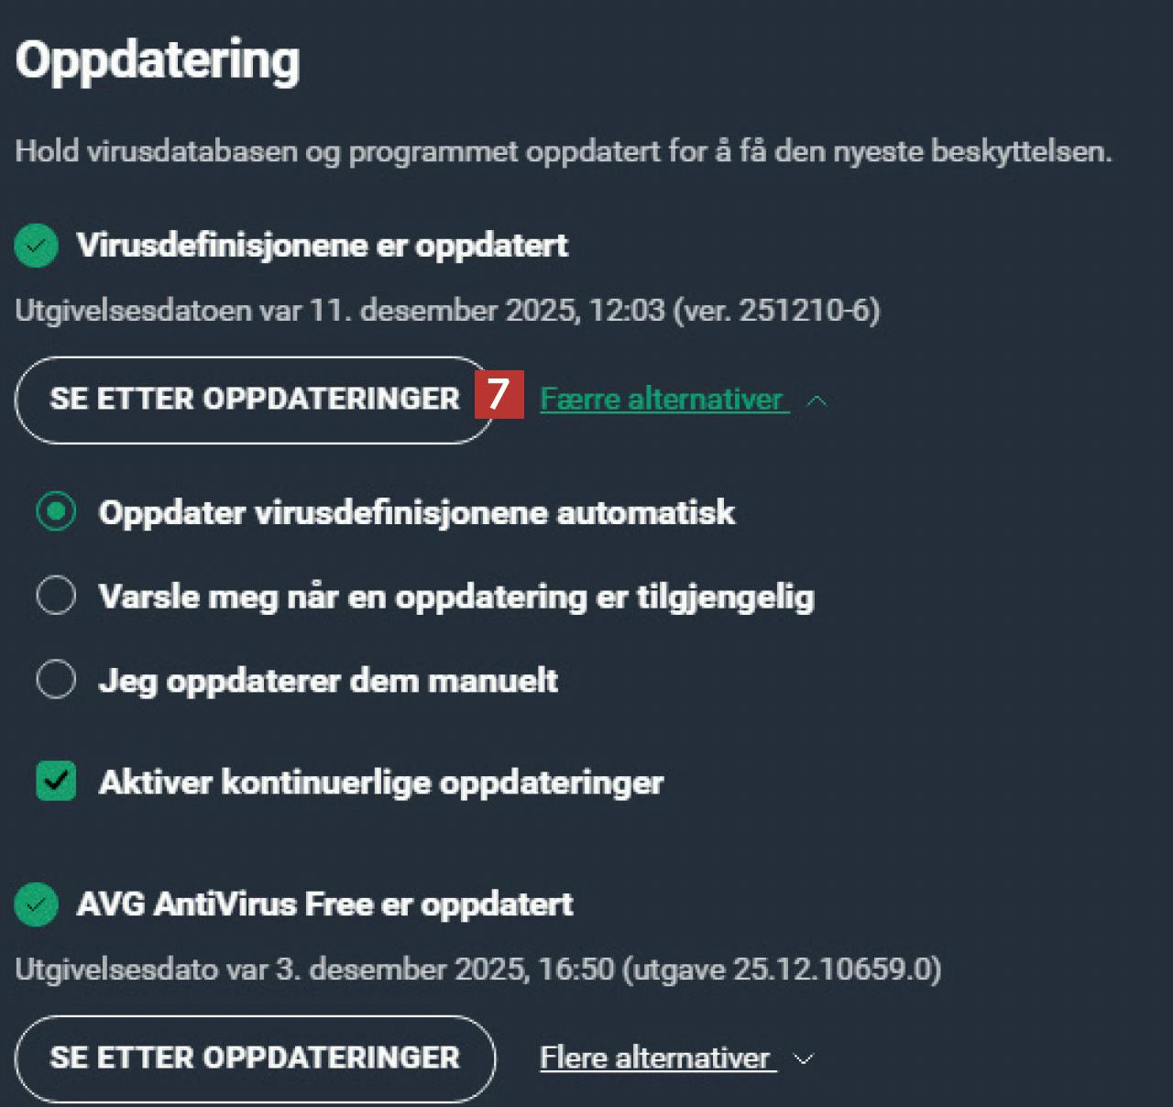Select the 'Jeg oppdaterer dem manuelt' option

56,680
